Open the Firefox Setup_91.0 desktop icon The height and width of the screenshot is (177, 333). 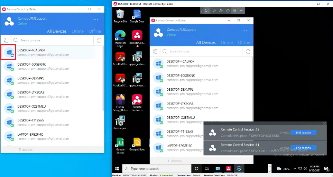coord(120,103)
